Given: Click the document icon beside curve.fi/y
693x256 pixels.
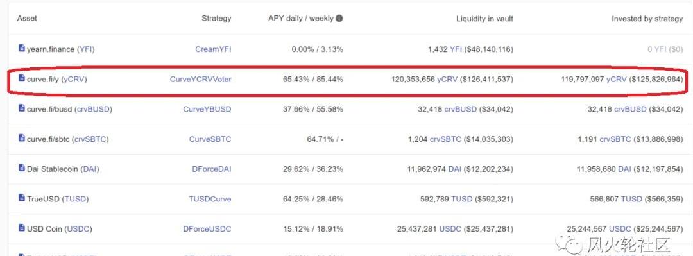Looking at the screenshot, I should pyautogui.click(x=21, y=78).
